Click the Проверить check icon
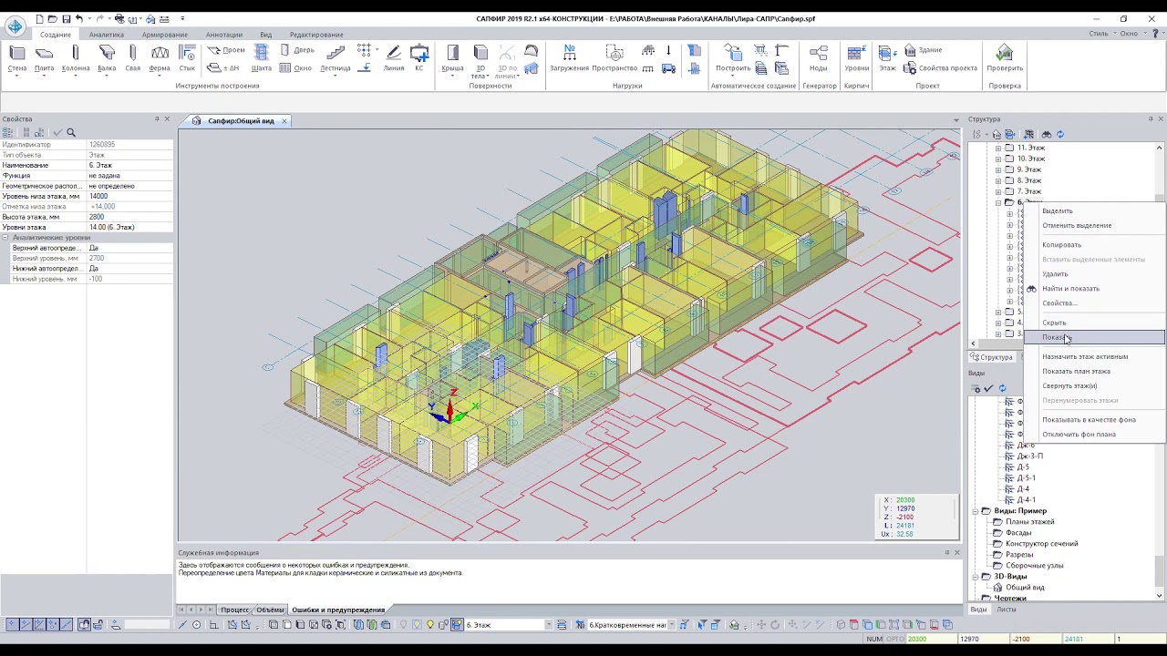 [x=1005, y=58]
